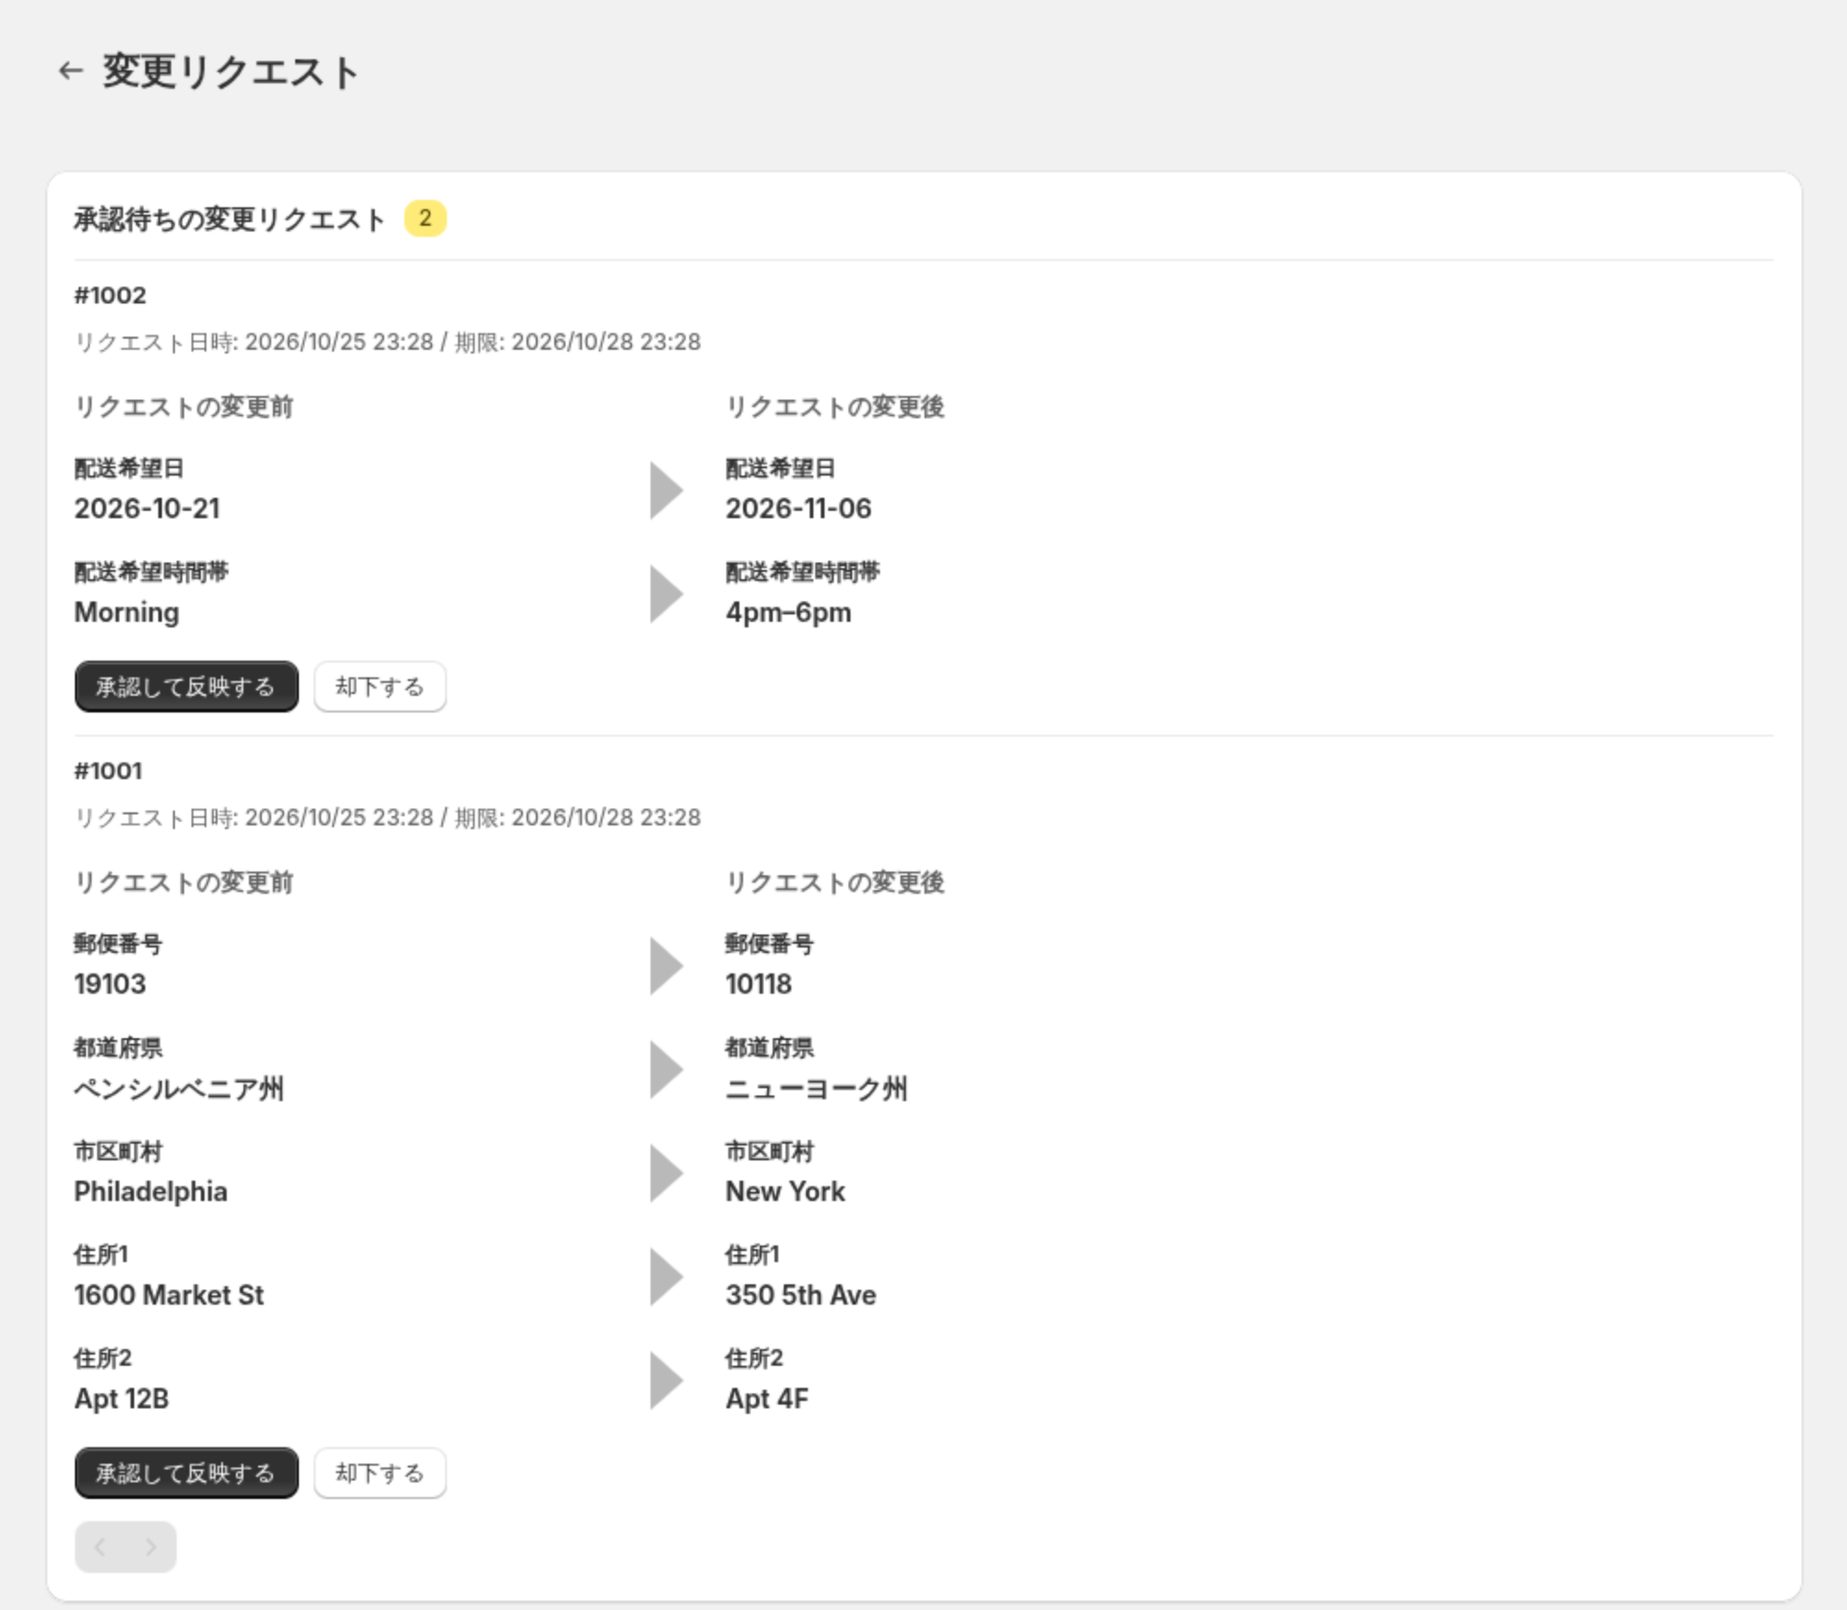Image resolution: width=1847 pixels, height=1610 pixels.
Task: Select the city value New York
Action: (786, 1192)
